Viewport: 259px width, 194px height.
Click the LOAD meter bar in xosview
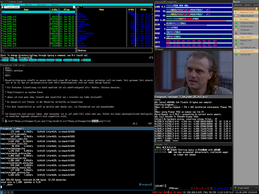tap(199, 7)
